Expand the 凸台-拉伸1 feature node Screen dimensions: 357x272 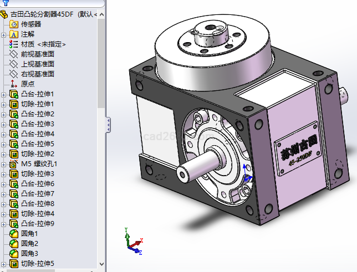coord(4,94)
